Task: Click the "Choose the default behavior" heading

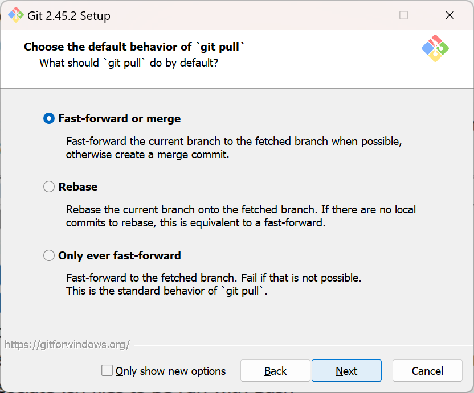Action: click(134, 47)
